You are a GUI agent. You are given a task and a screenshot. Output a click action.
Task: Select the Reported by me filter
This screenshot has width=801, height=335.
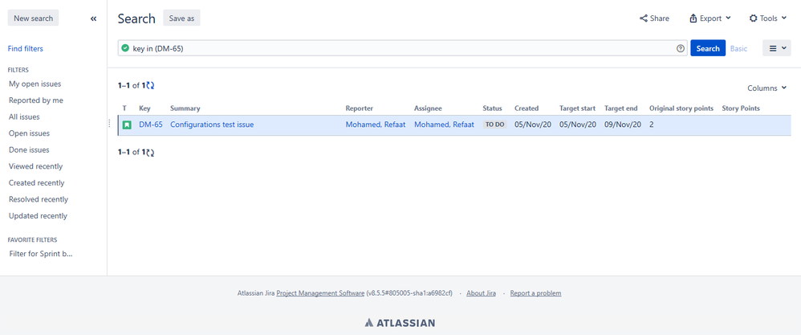pyautogui.click(x=36, y=100)
